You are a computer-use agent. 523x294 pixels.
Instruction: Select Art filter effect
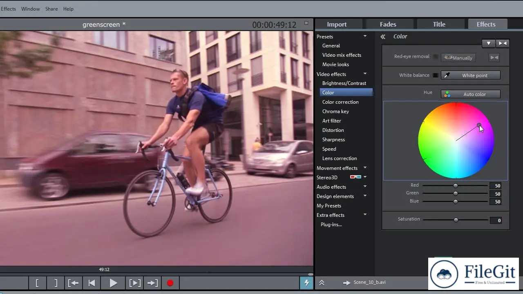[x=332, y=121]
